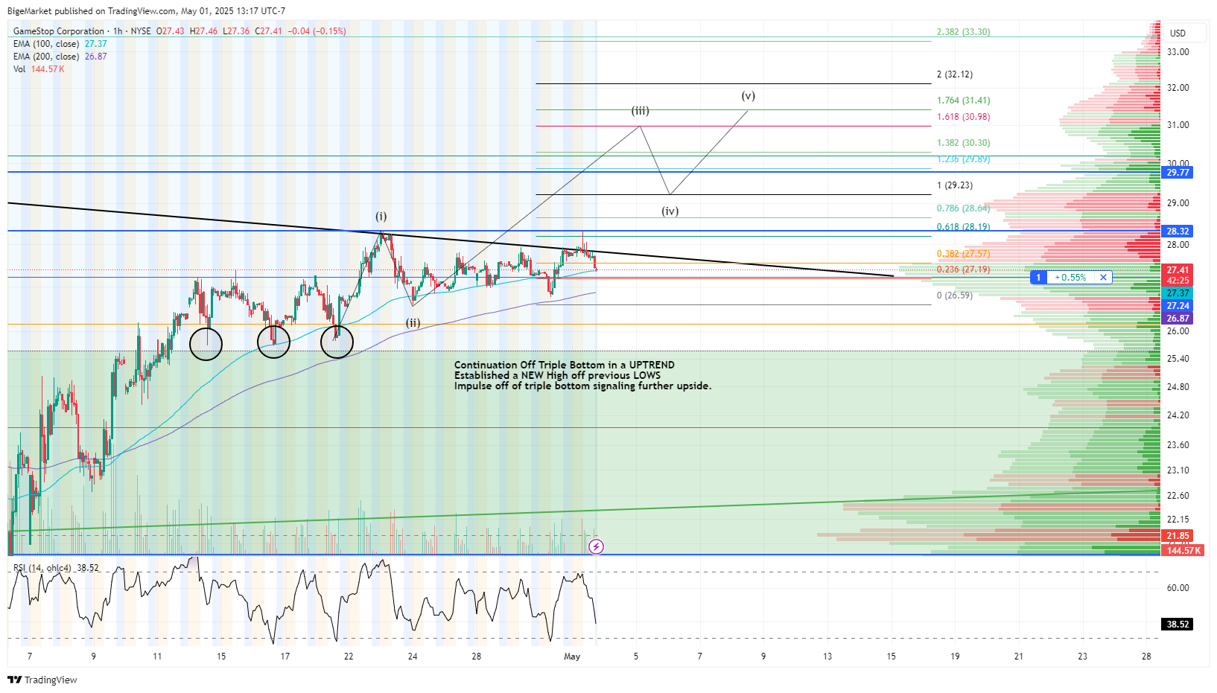Select the wave (iii) label
Image resolution: width=1217 pixels, height=693 pixels.
[x=640, y=111]
